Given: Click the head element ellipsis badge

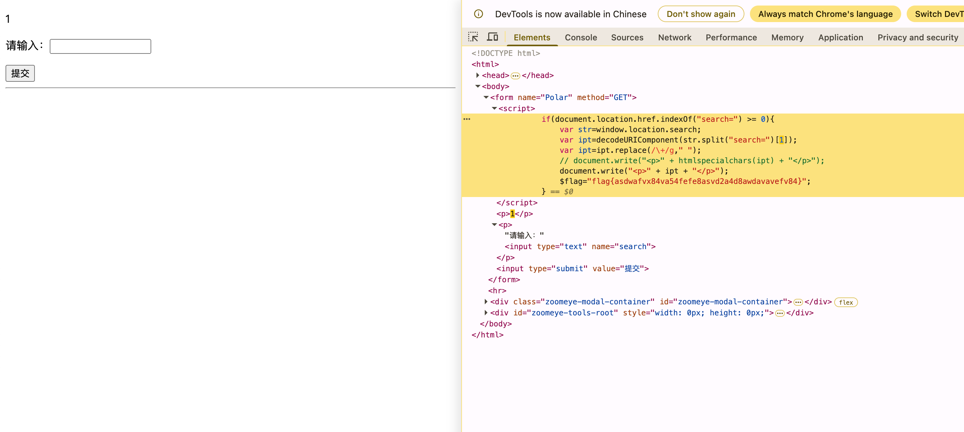Looking at the screenshot, I should point(515,76).
